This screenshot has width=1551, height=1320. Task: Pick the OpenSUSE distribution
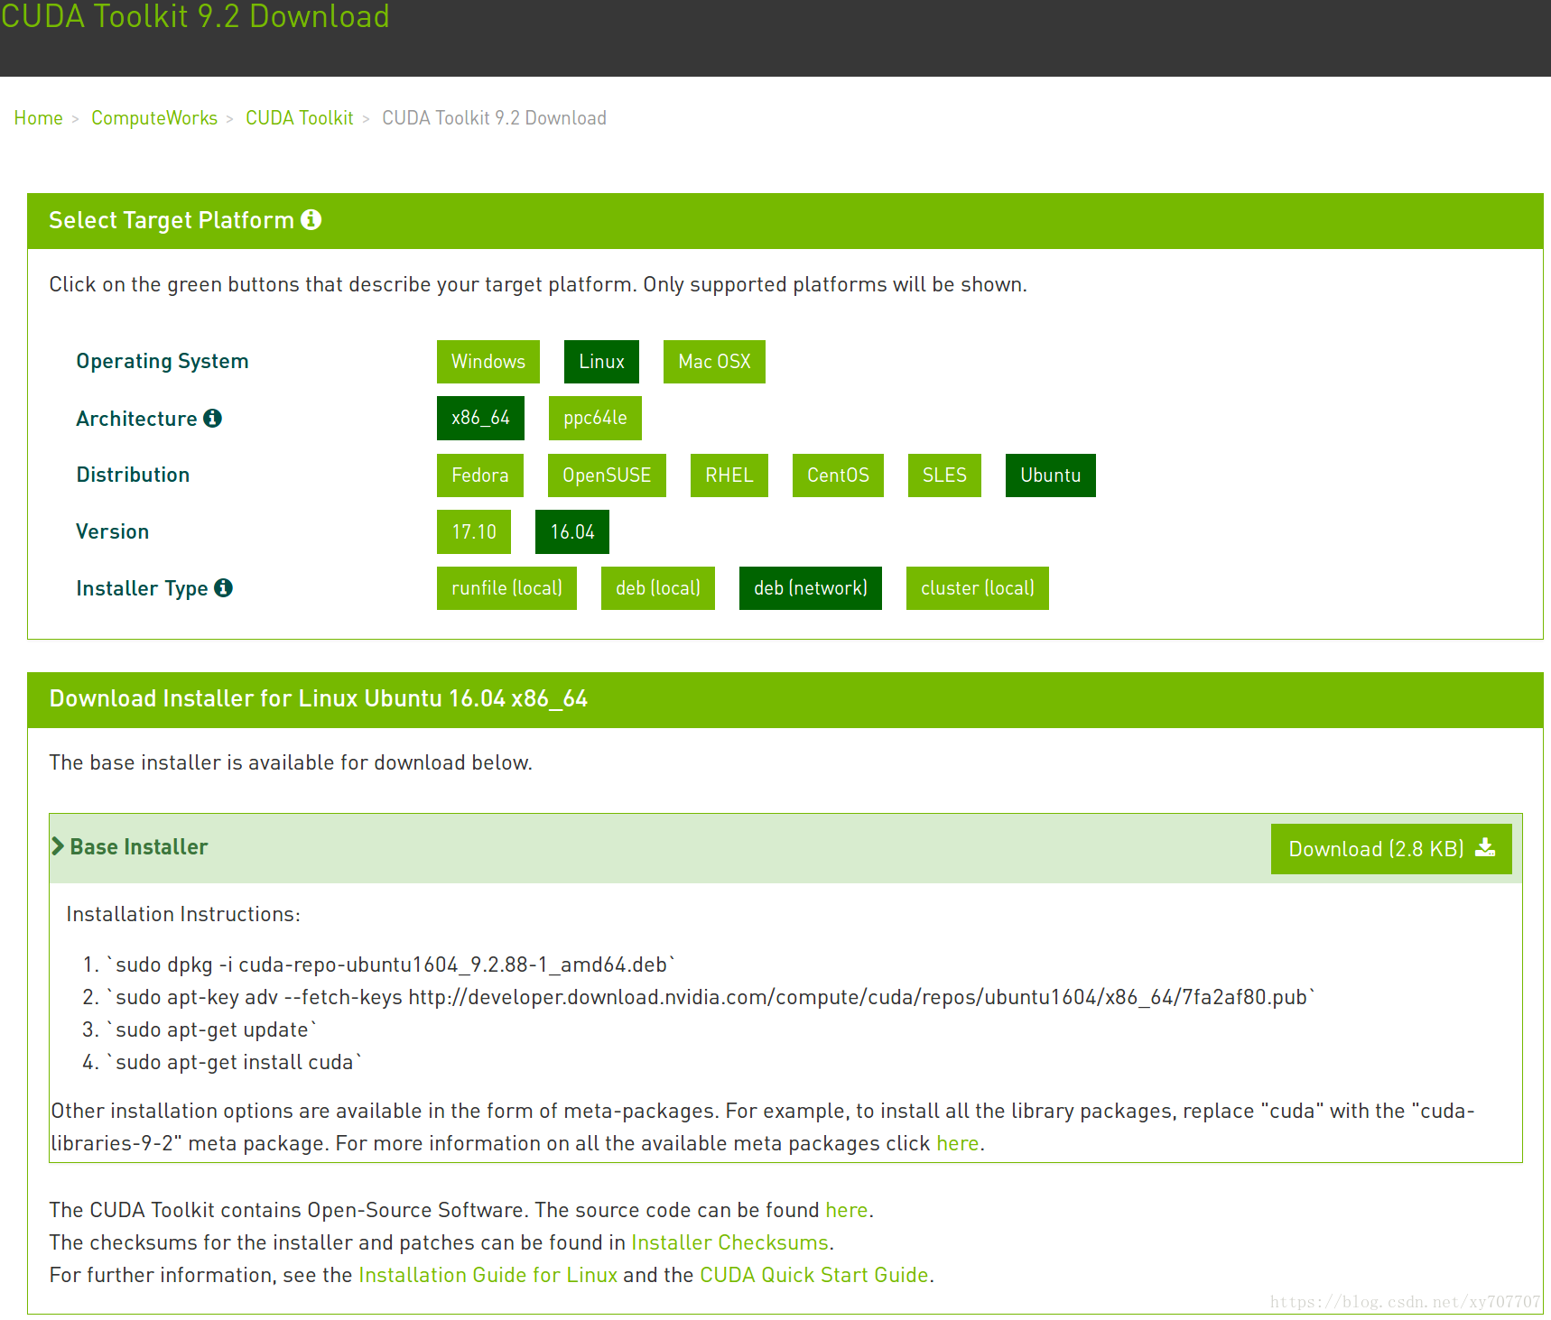[x=607, y=475]
